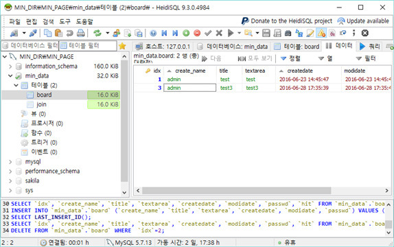
Task: Click the run query play icon
Action: 231,33
